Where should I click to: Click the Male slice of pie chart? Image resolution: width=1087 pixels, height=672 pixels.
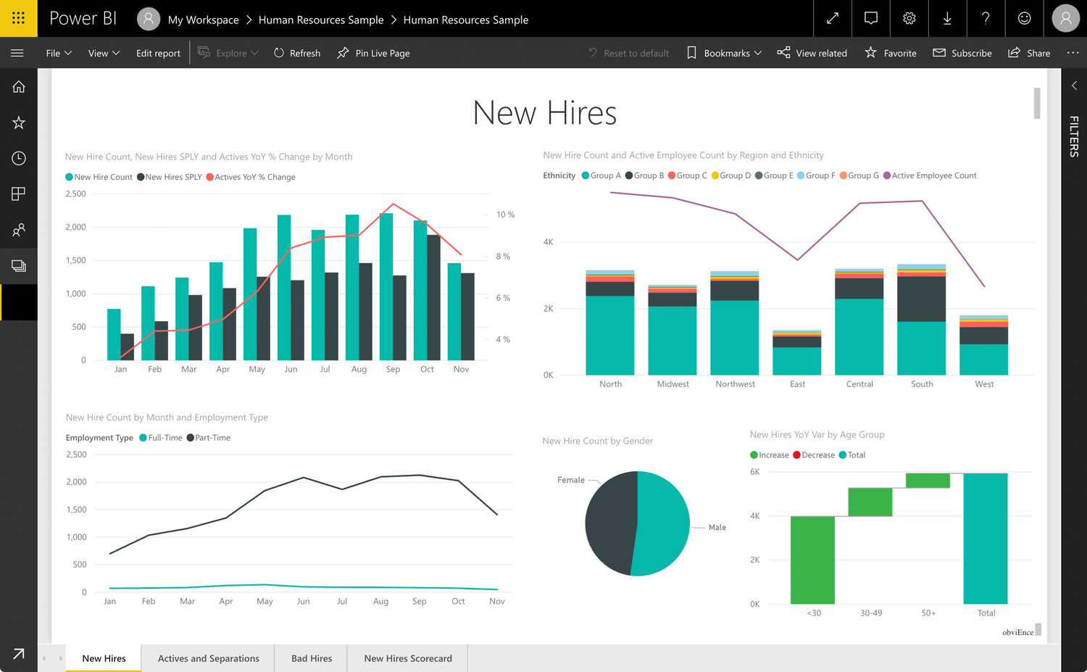(x=663, y=523)
